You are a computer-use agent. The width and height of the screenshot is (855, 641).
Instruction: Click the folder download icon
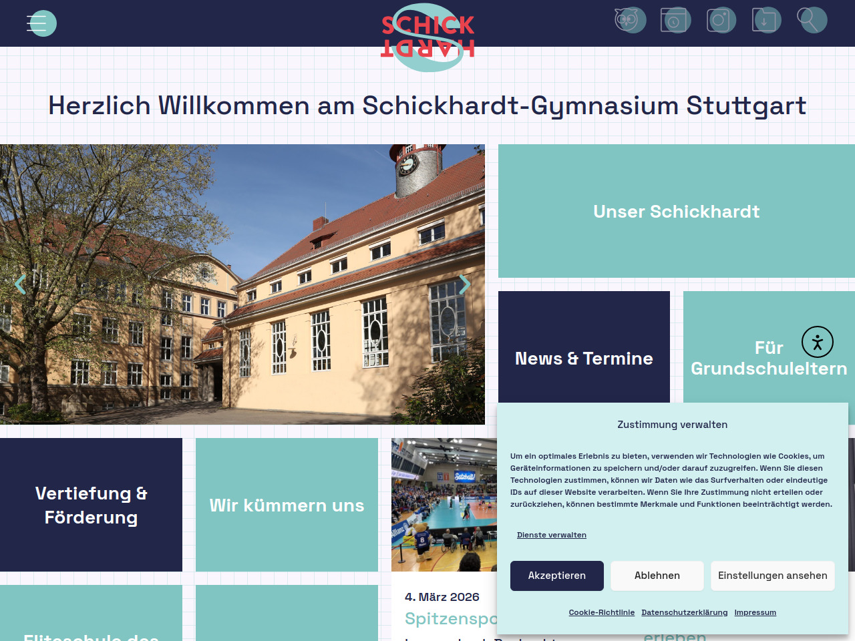click(x=765, y=20)
